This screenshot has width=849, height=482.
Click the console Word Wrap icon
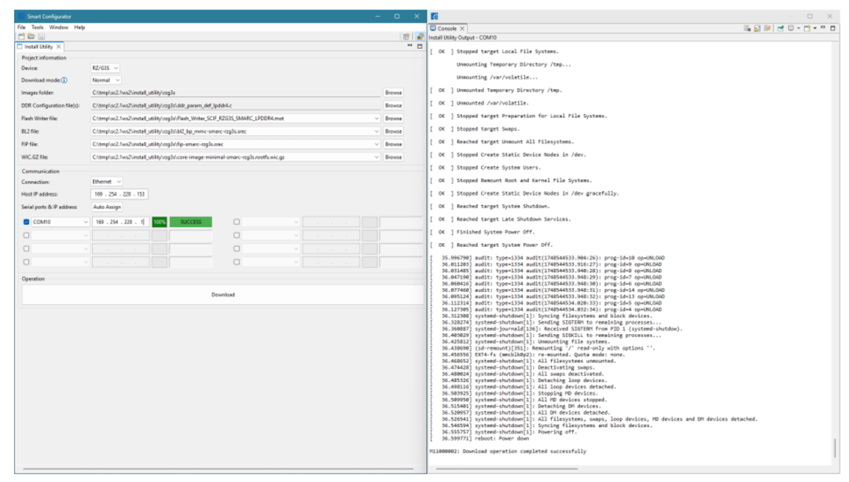(x=767, y=28)
